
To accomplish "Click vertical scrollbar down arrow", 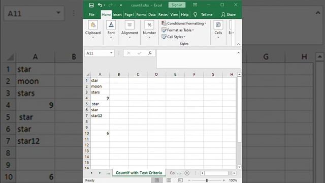I will [239, 167].
